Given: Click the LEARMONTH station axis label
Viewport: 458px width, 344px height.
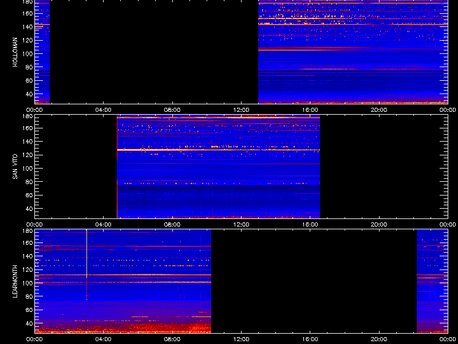Looking at the screenshot, I should pos(15,282).
